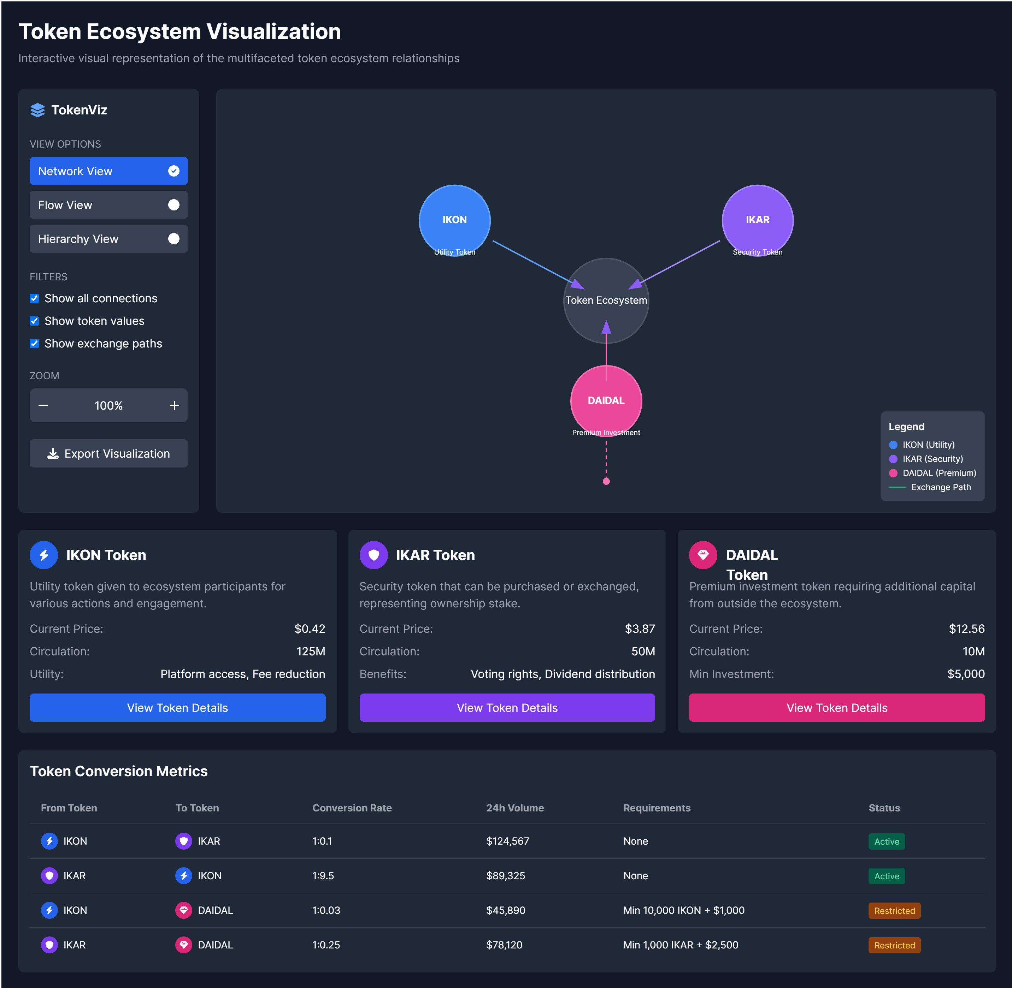Image resolution: width=1012 pixels, height=988 pixels.
Task: Click the DAIDAL diamond icon in the IKON-to-DAIDAL row
Action: 183,910
